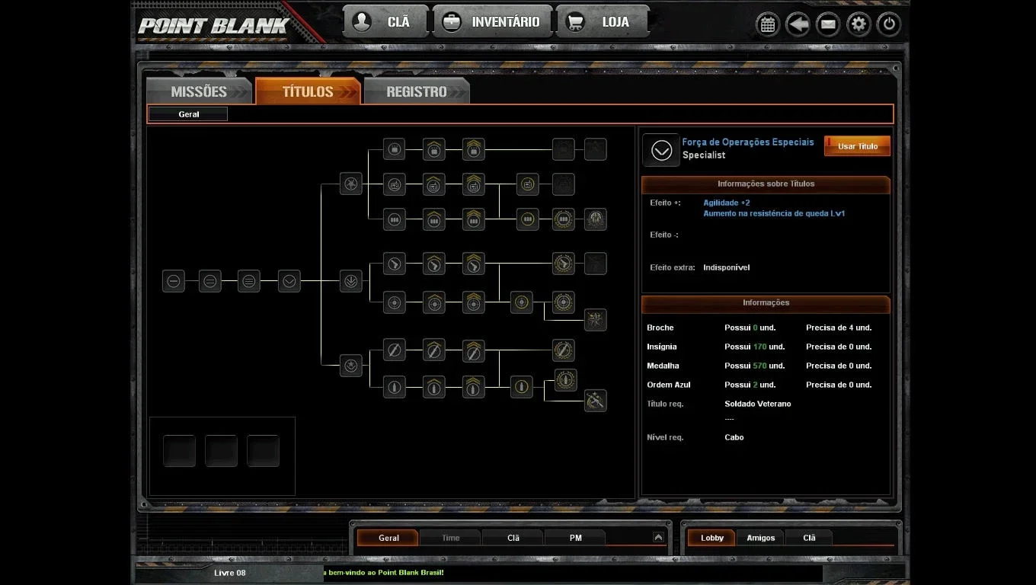
Task: Click the leftmost empty equipped-title slot
Action: coord(180,451)
